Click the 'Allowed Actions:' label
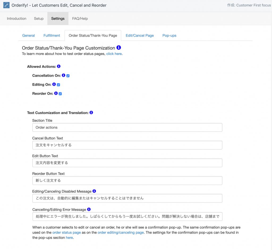 pos(41,67)
